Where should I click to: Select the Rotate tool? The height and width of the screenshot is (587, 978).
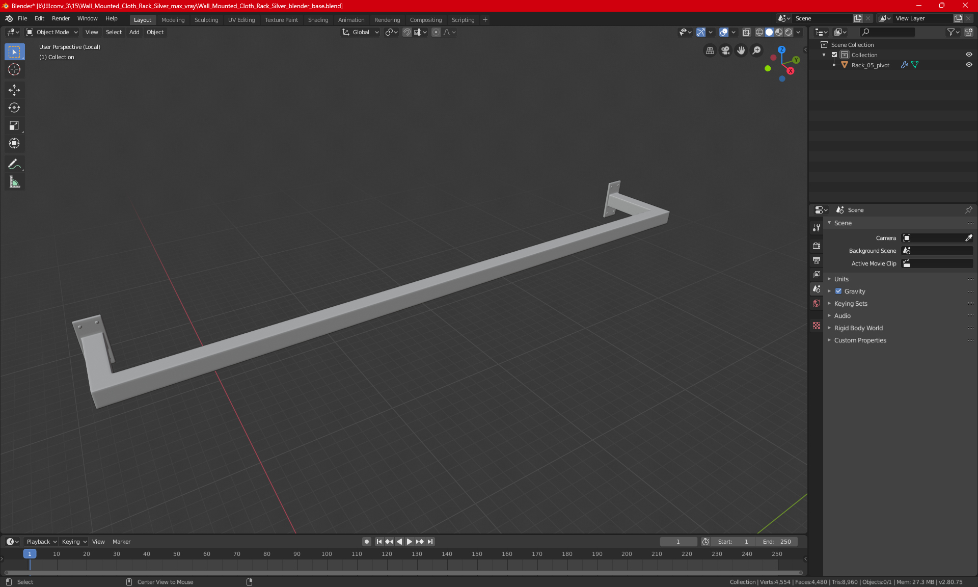pyautogui.click(x=14, y=108)
